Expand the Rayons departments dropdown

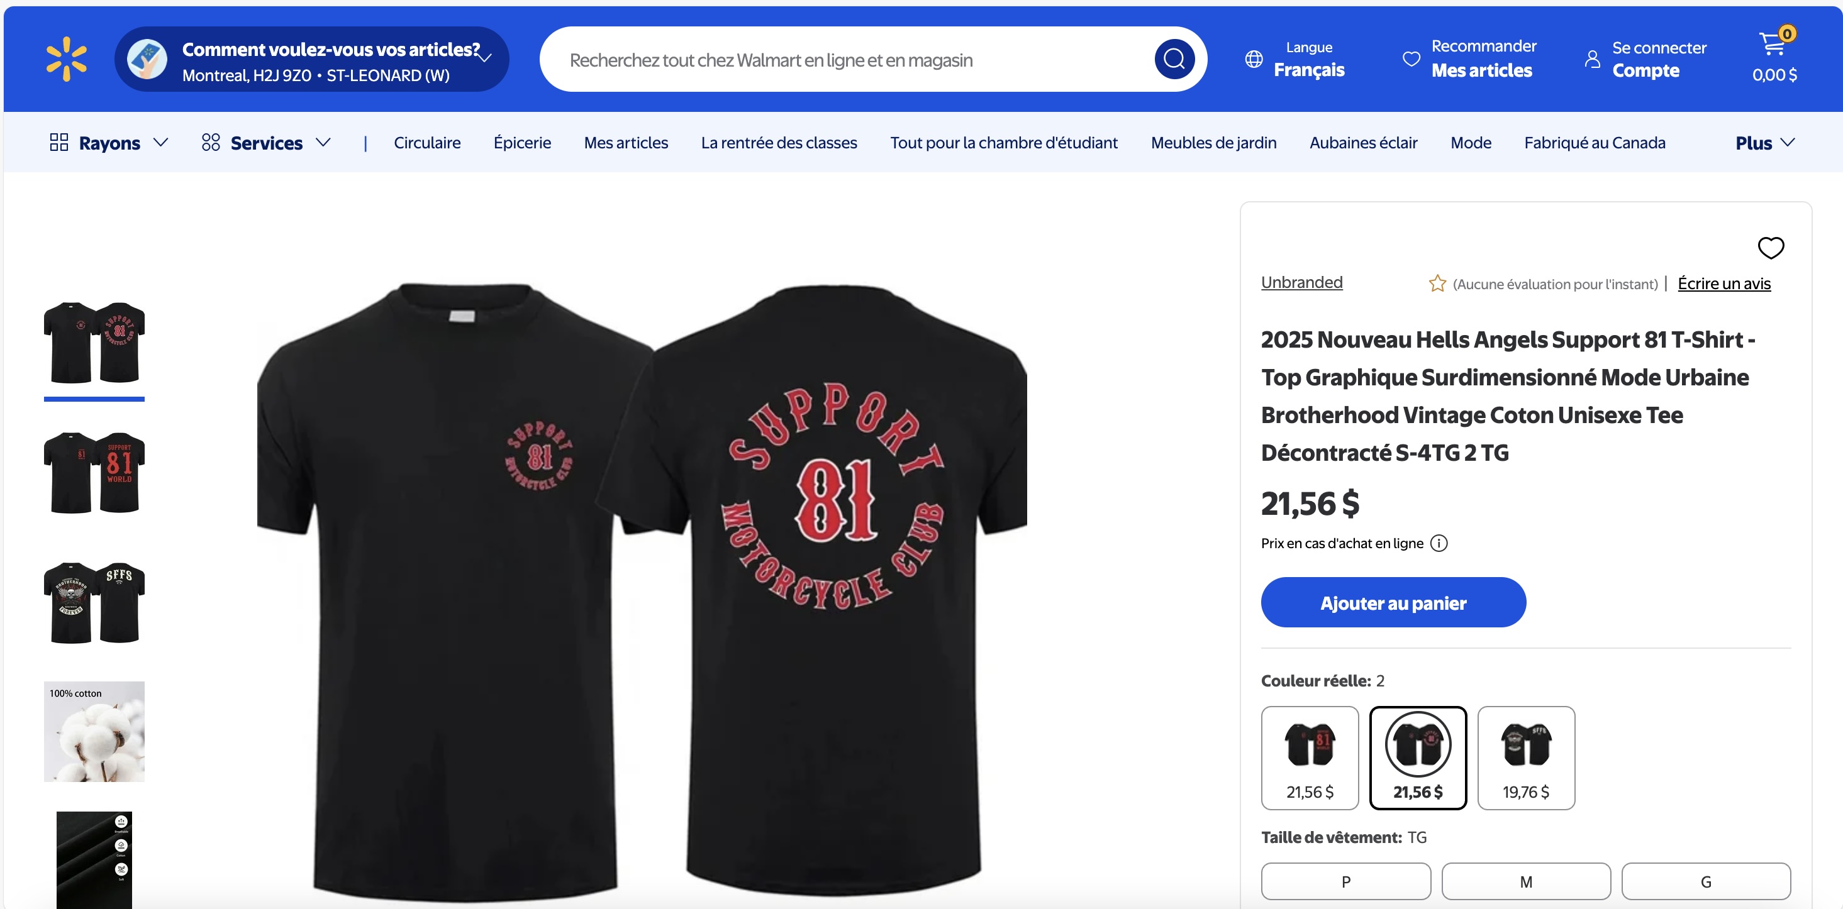pyautogui.click(x=109, y=143)
